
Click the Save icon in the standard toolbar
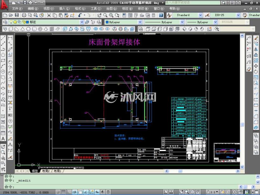(17, 15)
